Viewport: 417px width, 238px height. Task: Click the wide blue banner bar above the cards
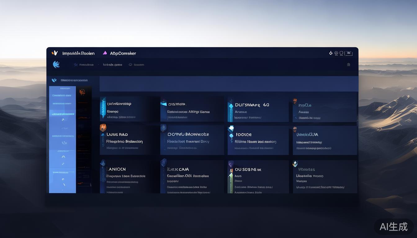click(229, 84)
